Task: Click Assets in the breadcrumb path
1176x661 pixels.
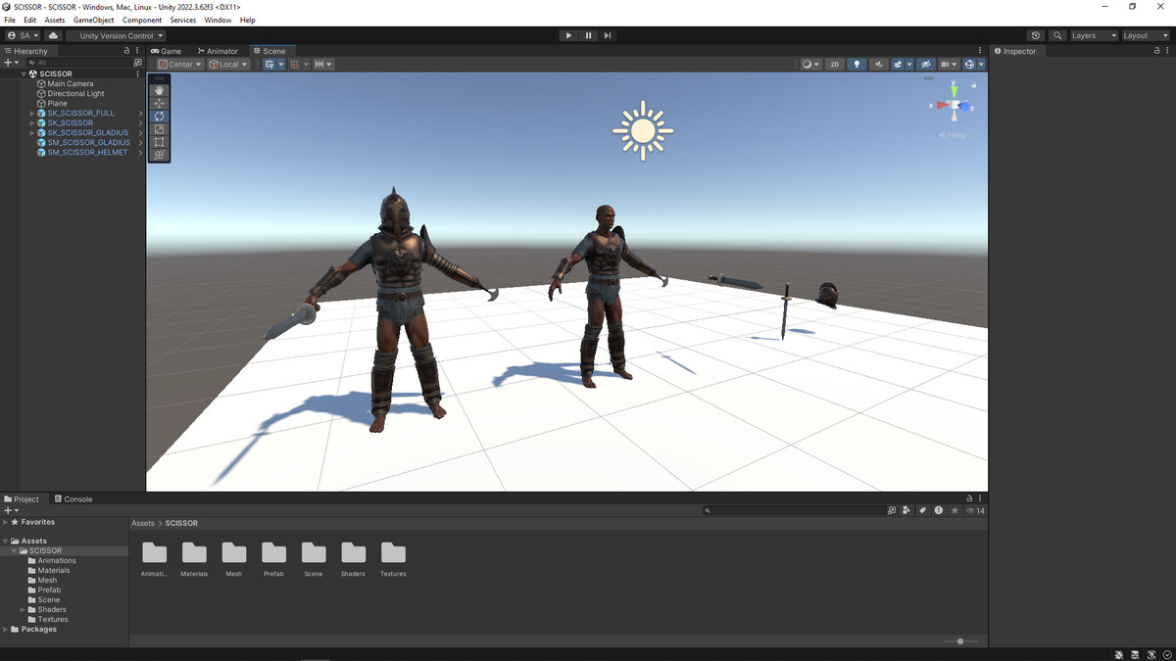Action: [x=143, y=524]
